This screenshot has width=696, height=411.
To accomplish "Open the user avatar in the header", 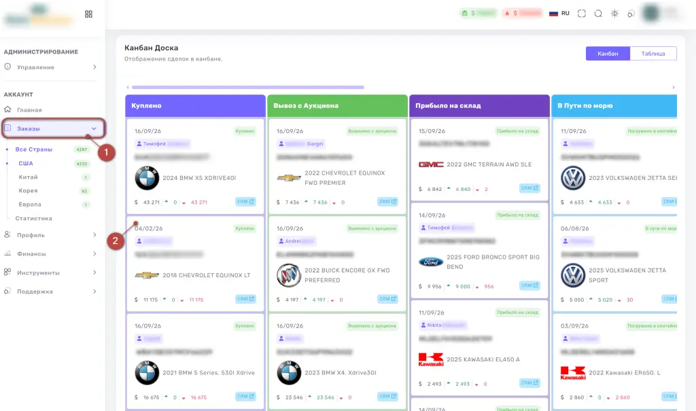I will tap(651, 13).
